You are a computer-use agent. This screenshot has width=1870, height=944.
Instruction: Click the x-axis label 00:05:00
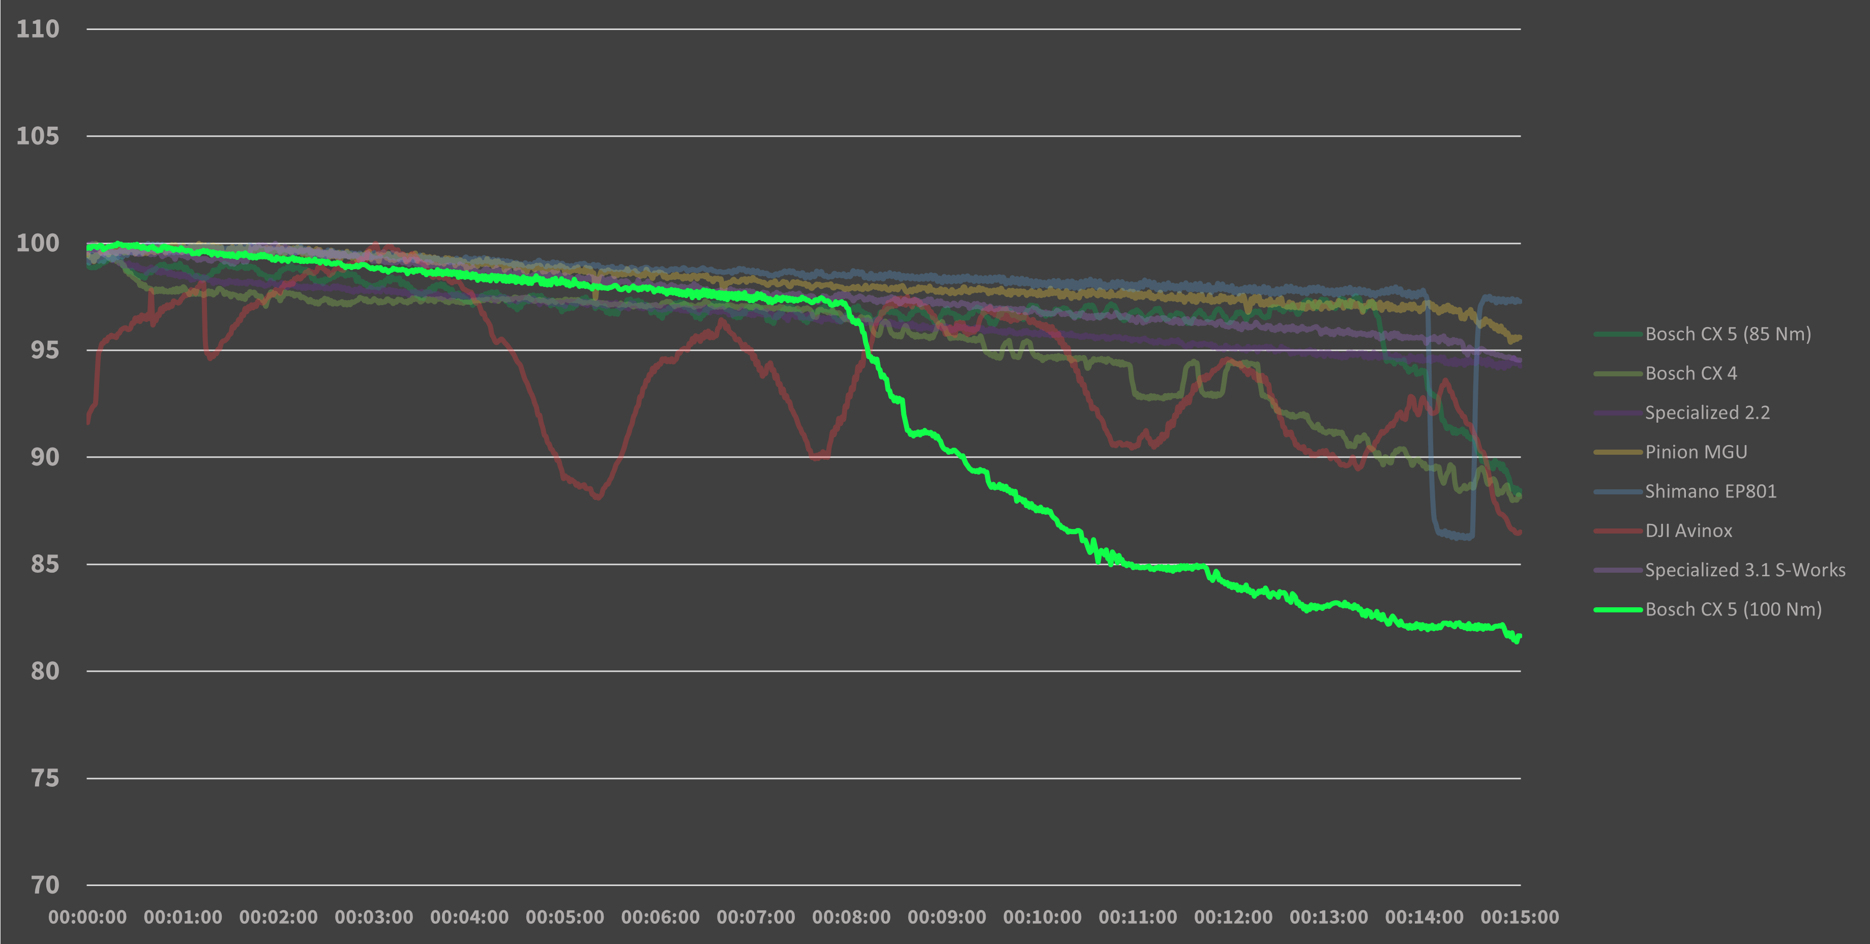565,917
